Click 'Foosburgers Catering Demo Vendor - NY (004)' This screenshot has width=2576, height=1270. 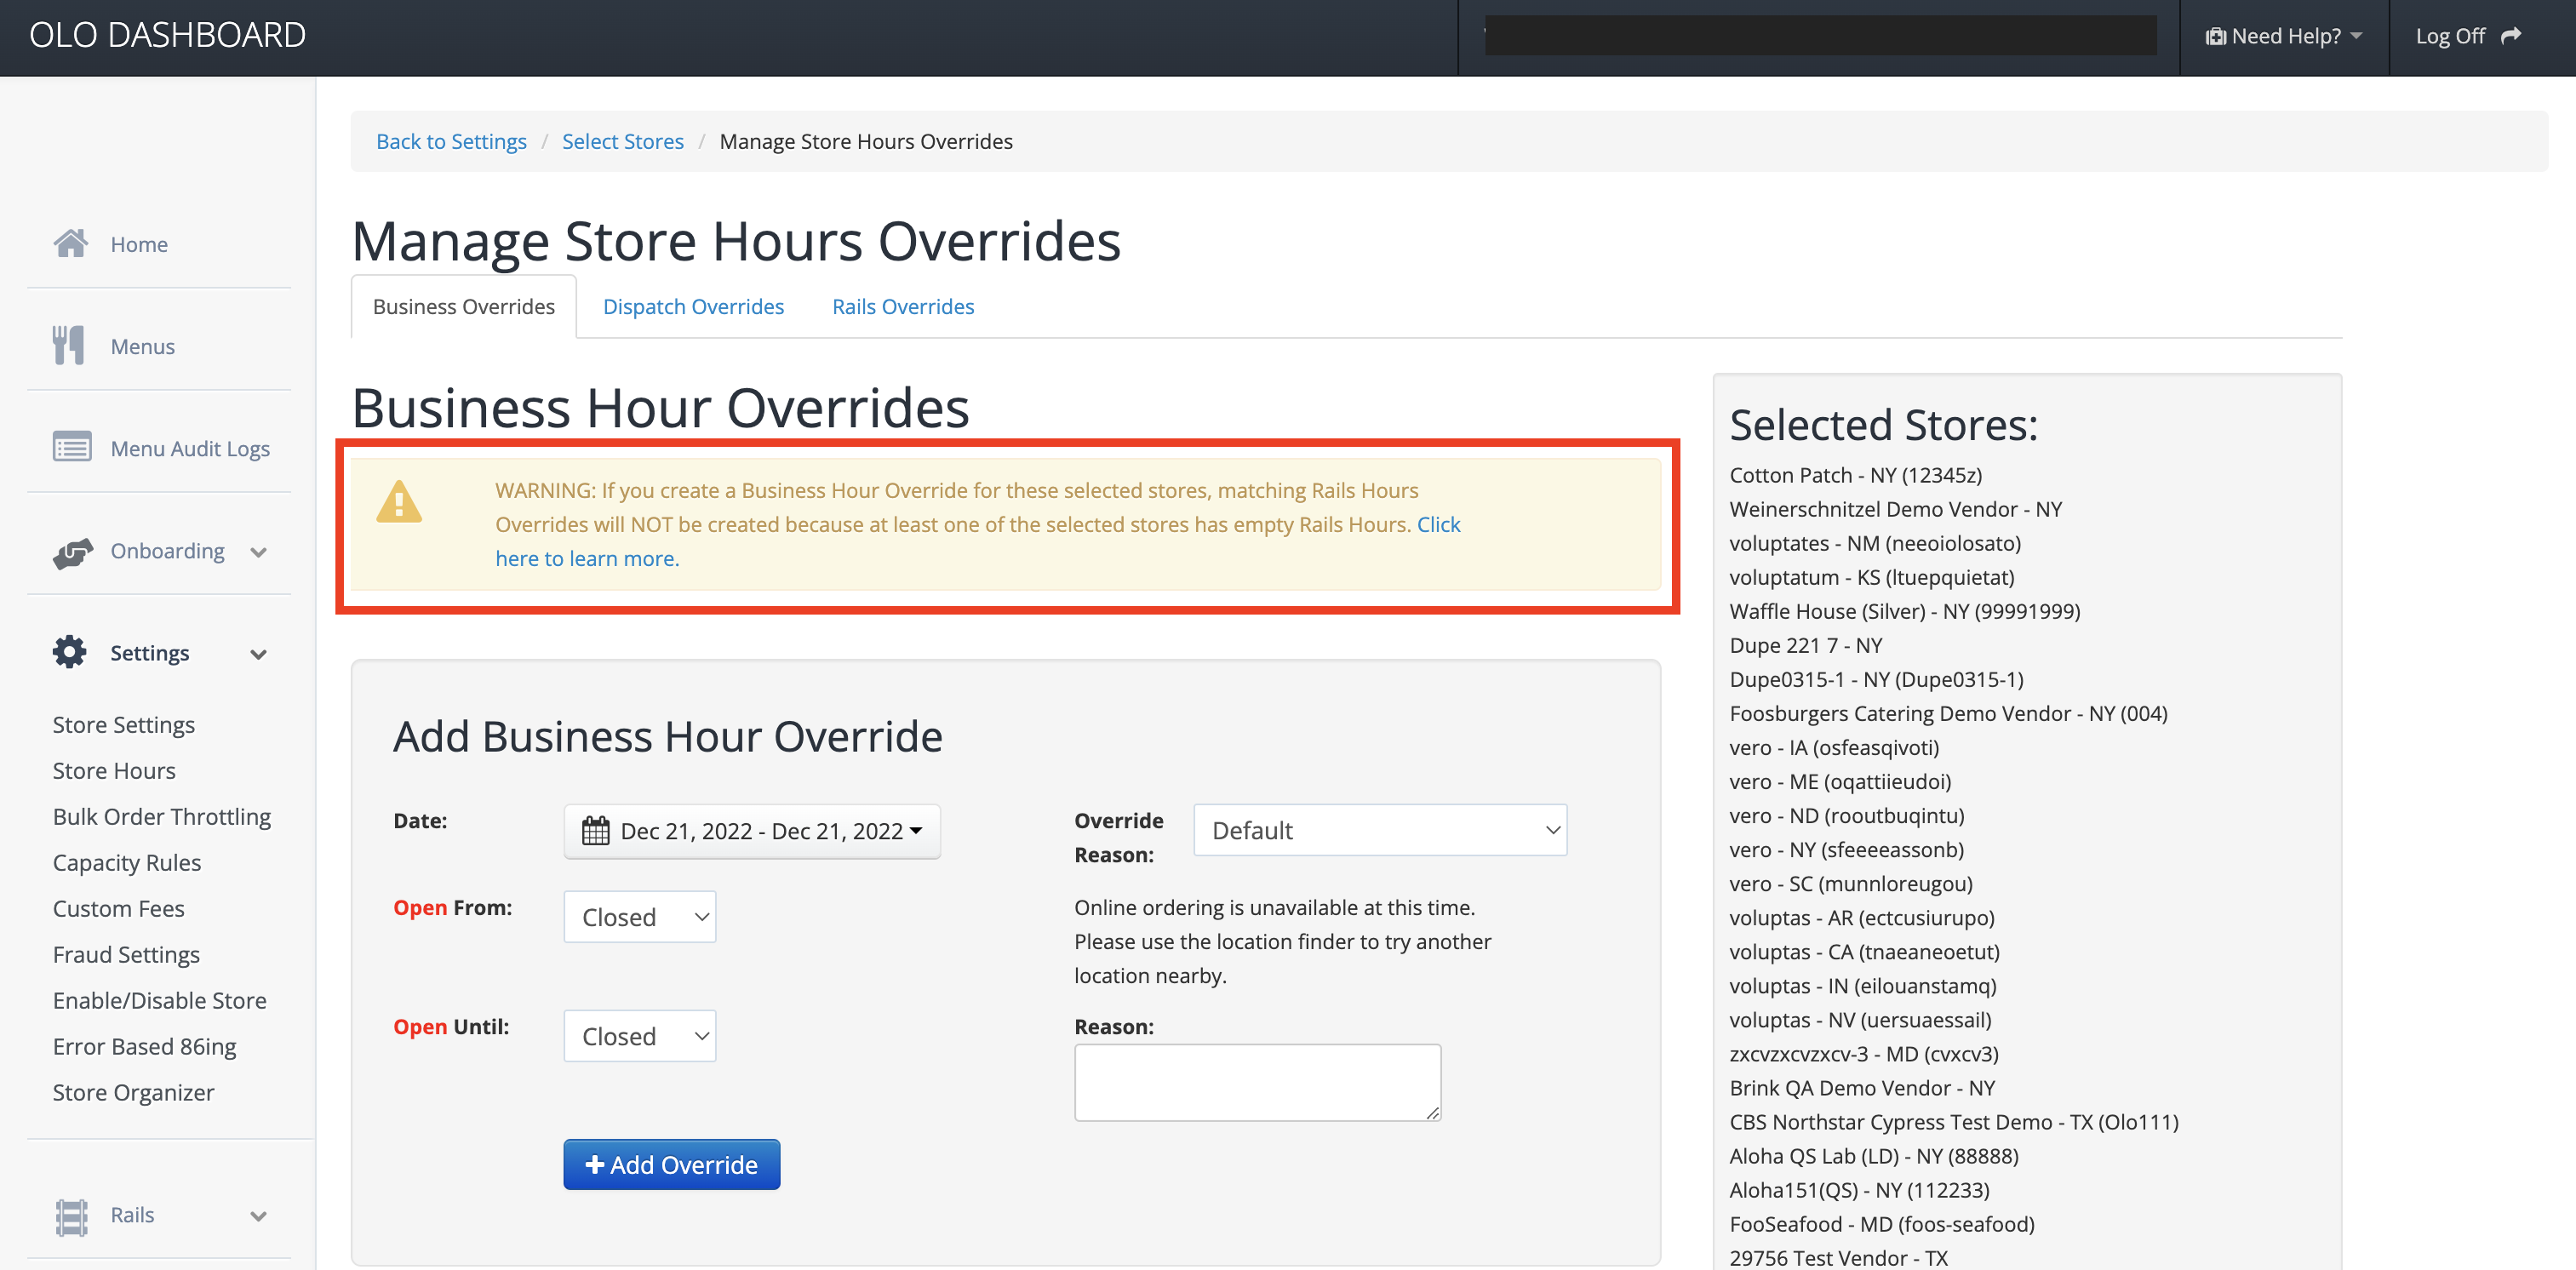1949,713
